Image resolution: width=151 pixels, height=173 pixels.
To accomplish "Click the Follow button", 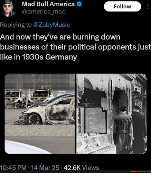I will [122, 7].
